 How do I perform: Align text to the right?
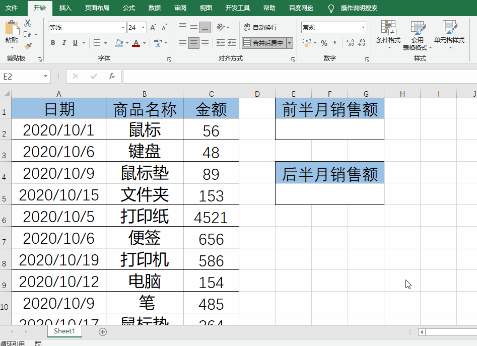pos(205,43)
